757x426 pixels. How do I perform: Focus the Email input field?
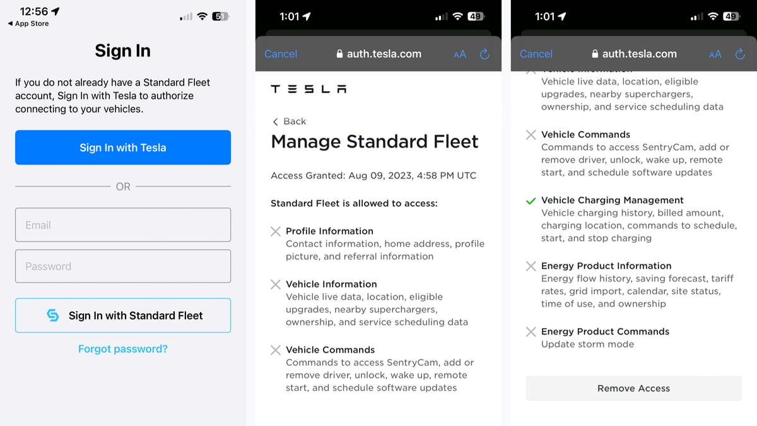coord(123,225)
